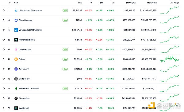Click the Aave ghost icon

click(16, 69)
